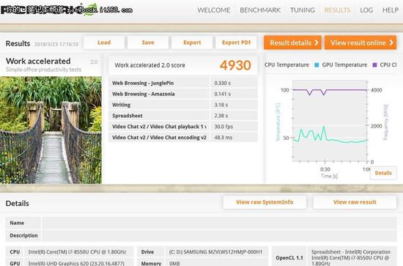
Task: Click the 0.330 s value
Action: (x=222, y=84)
